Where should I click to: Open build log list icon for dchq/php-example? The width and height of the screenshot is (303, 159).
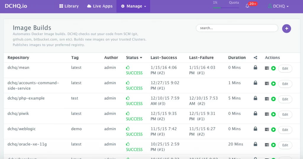pyautogui.click(x=267, y=99)
